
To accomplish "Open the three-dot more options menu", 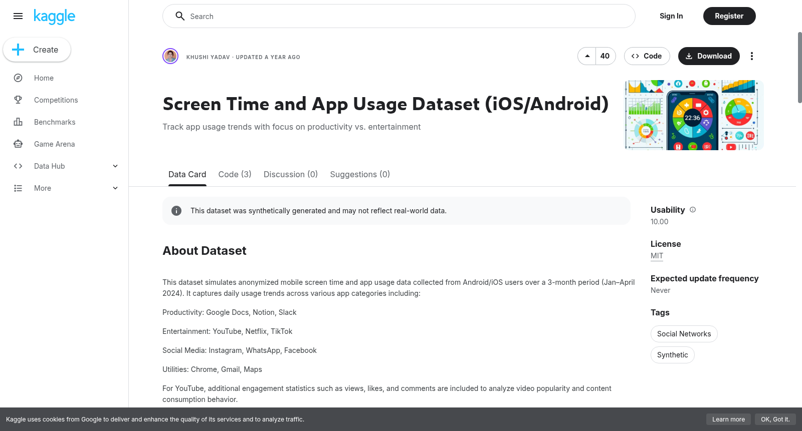I will tap(751, 56).
